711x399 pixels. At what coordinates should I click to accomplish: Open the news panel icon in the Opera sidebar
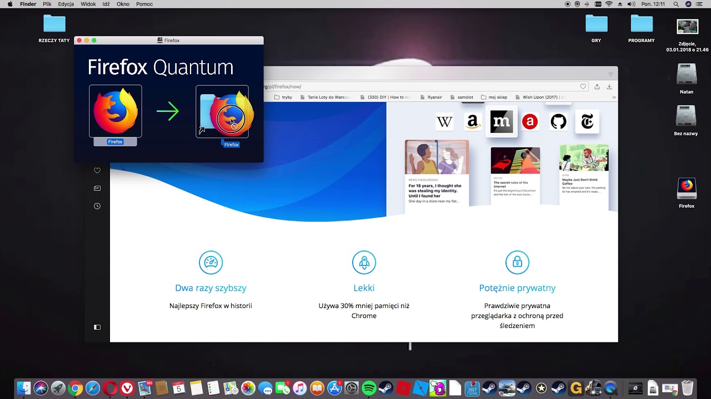[97, 188]
